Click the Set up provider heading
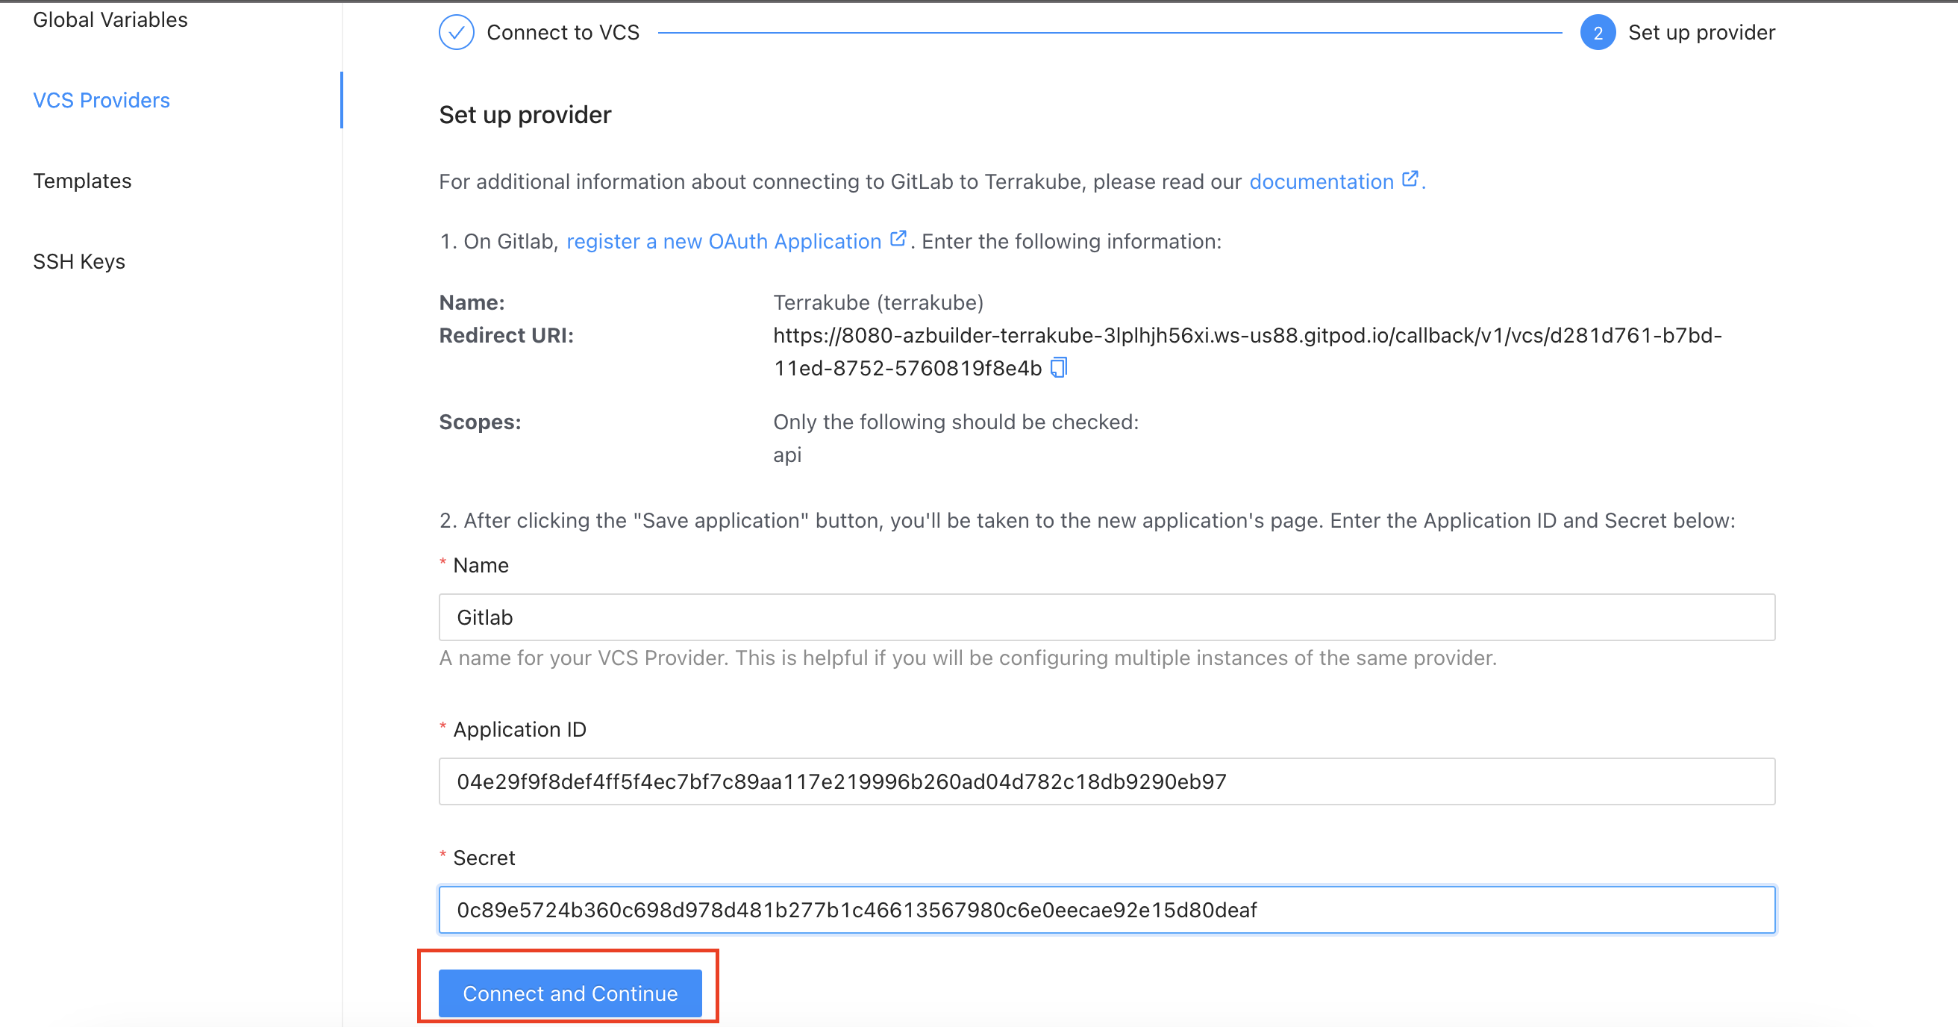 click(525, 115)
